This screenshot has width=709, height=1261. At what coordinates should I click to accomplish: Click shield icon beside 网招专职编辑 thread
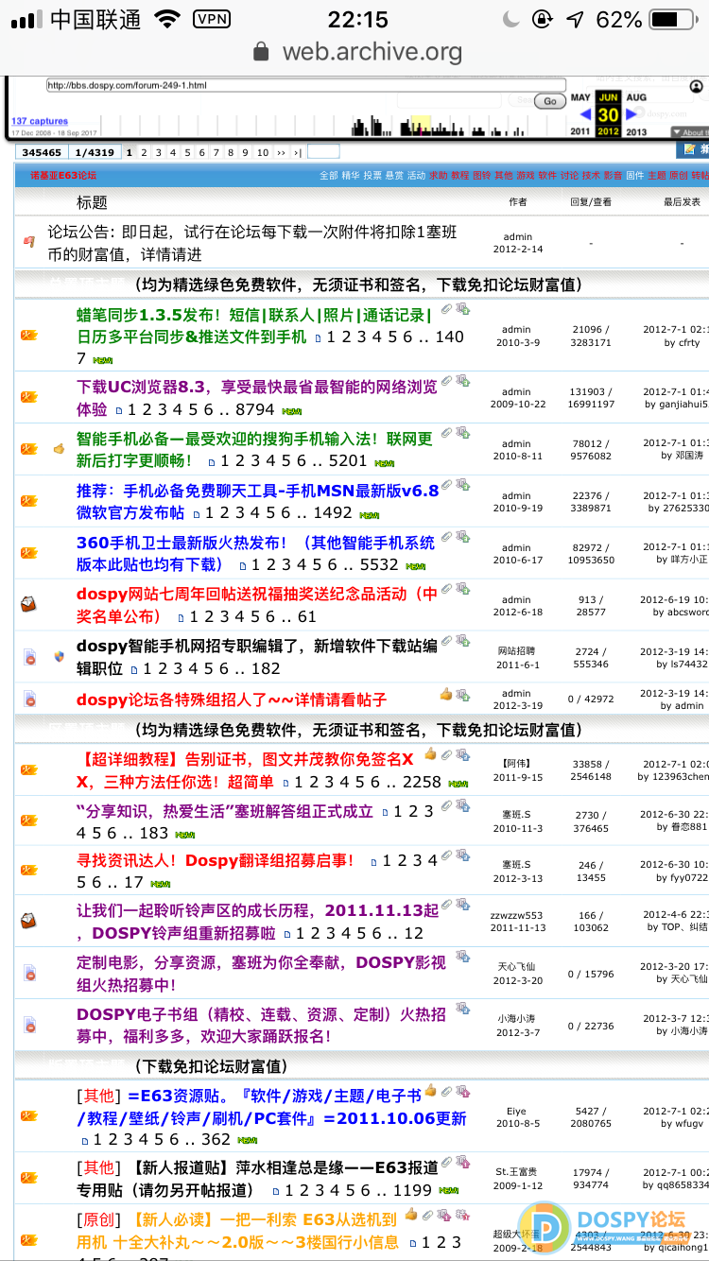pyautogui.click(x=59, y=656)
